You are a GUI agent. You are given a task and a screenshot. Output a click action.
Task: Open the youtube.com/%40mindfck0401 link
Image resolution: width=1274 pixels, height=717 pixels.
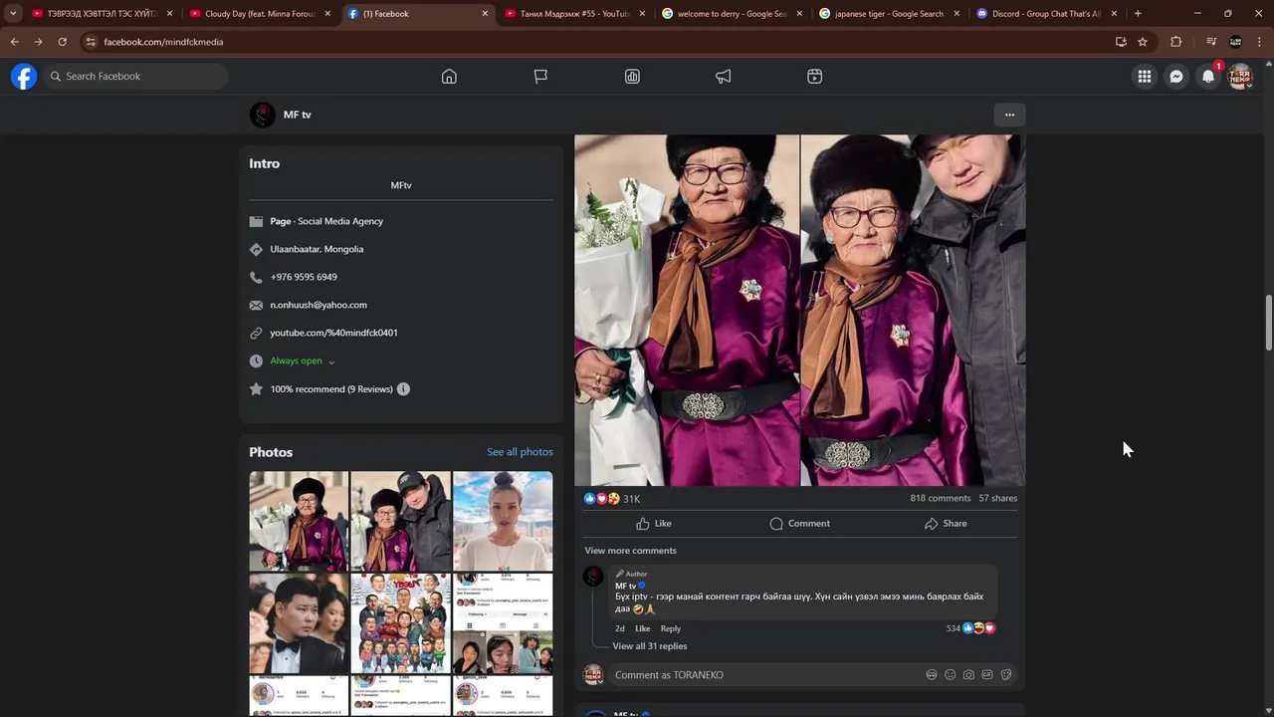333,333
